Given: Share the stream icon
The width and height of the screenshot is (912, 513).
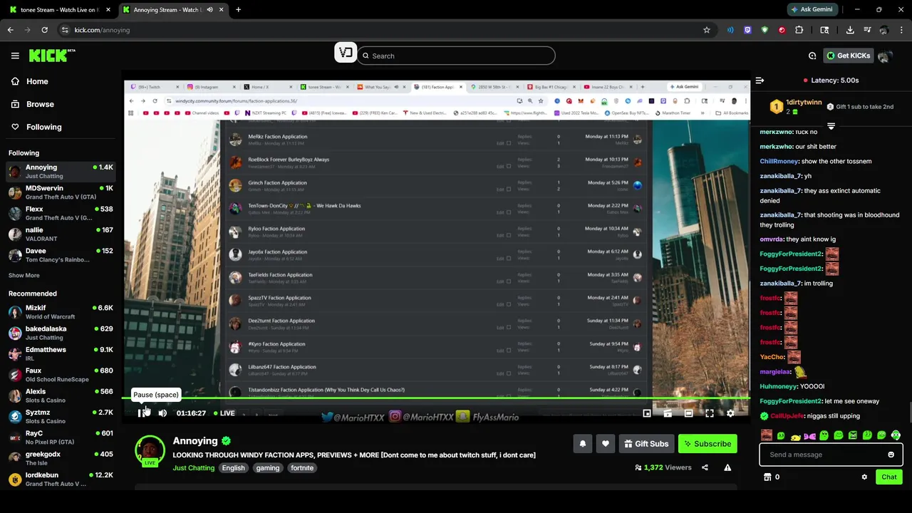Looking at the screenshot, I should point(705,467).
